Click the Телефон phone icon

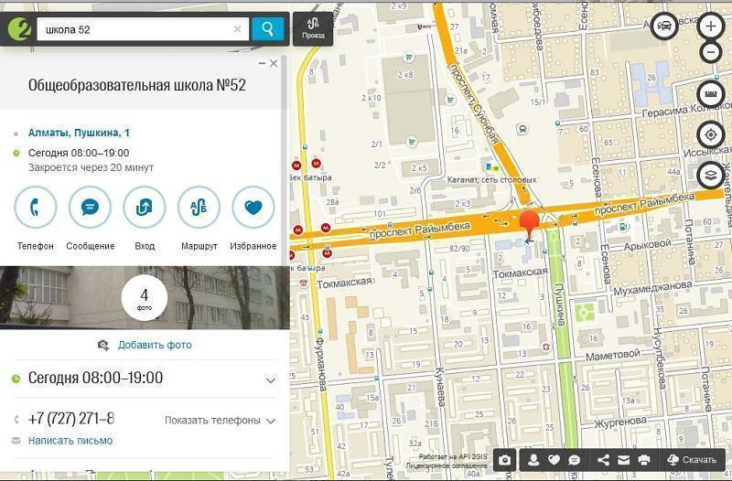pos(36,208)
